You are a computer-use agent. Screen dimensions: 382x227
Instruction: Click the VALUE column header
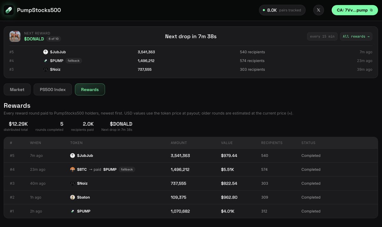(x=227, y=143)
